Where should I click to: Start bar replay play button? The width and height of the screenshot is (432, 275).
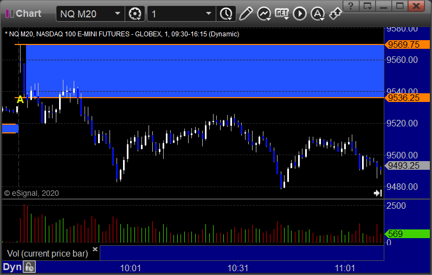tap(300, 14)
